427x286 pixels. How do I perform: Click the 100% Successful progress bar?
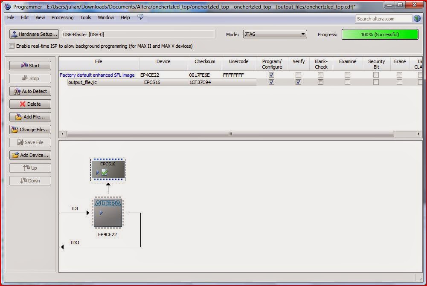[x=380, y=35]
